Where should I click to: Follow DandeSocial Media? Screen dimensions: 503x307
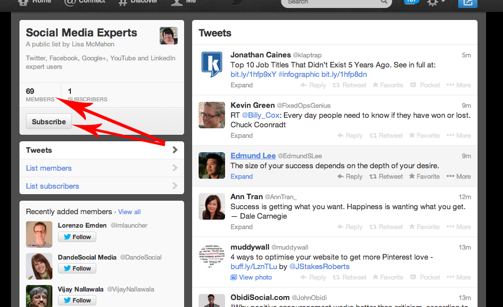pos(77,268)
